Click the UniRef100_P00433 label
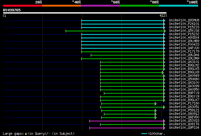This screenshot has height=136, width=201. point(184,45)
